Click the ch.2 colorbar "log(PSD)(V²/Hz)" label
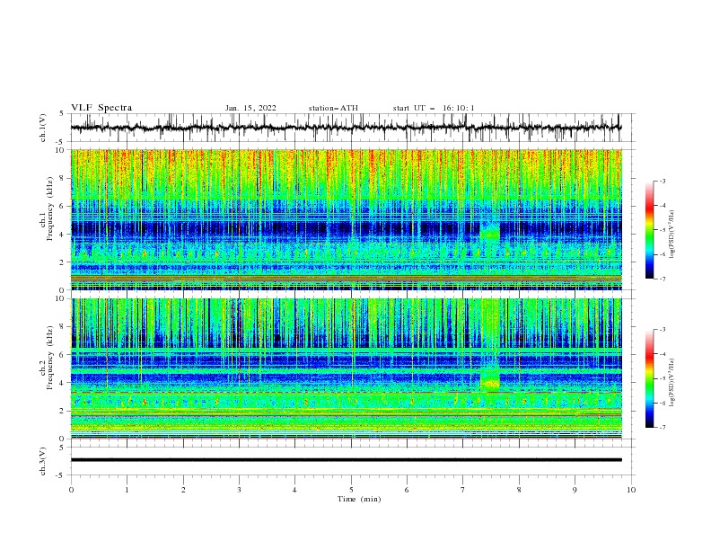Viewport: 711px width, 550px height. pos(671,384)
